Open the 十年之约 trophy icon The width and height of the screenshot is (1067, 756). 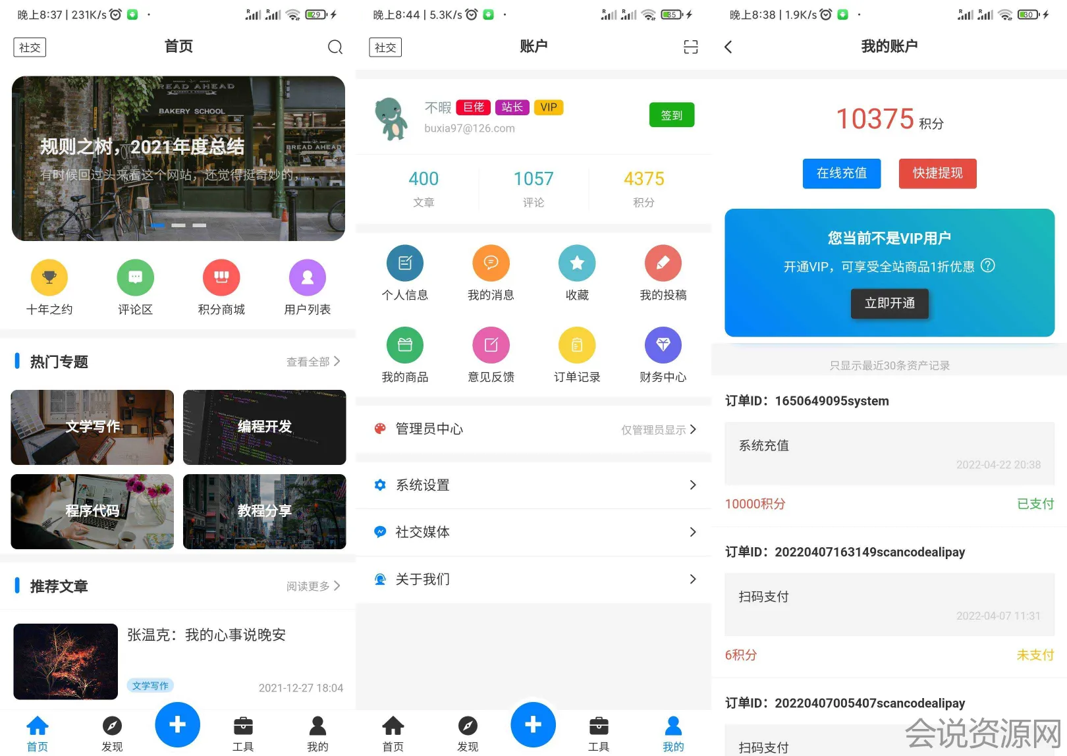point(49,278)
